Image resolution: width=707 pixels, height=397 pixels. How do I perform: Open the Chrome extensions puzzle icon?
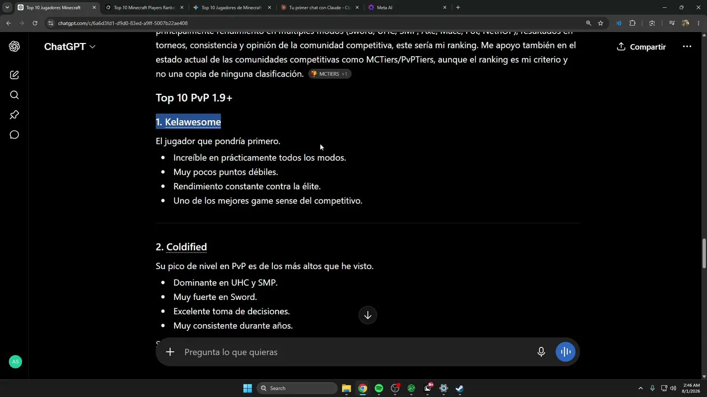[632, 23]
